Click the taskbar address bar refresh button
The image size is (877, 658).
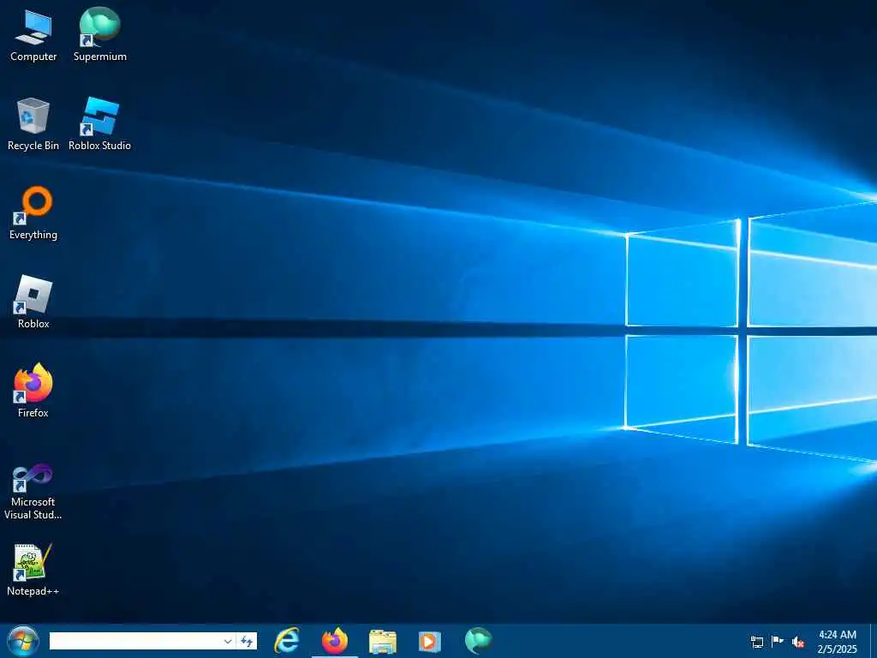(247, 641)
